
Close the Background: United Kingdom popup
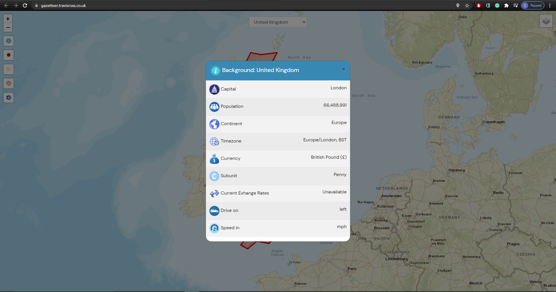tap(343, 69)
